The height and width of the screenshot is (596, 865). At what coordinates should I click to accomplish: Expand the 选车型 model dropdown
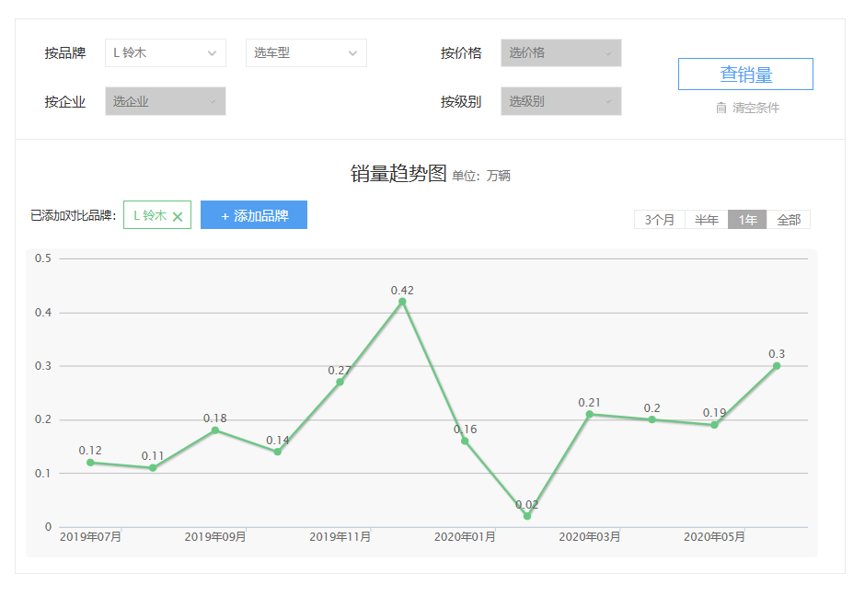tap(306, 53)
